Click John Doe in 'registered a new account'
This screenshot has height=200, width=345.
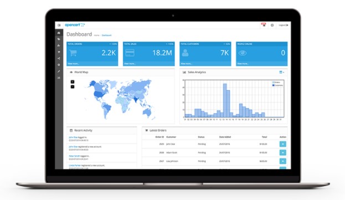point(73,146)
